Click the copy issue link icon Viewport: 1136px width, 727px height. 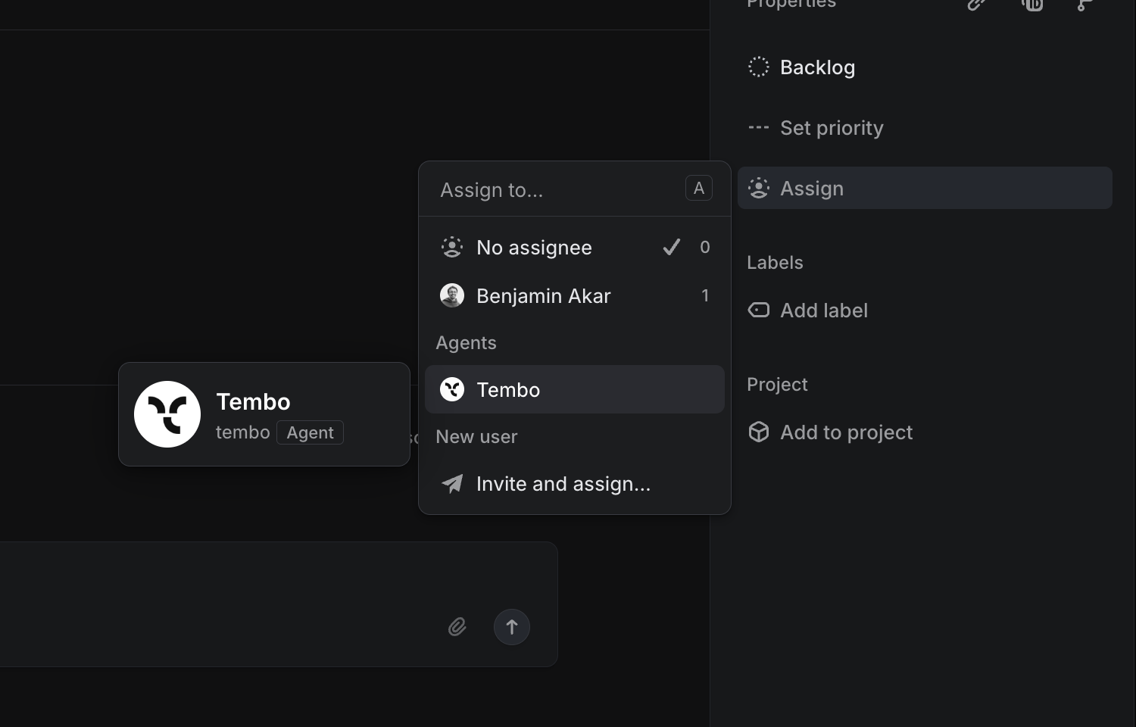(x=975, y=6)
